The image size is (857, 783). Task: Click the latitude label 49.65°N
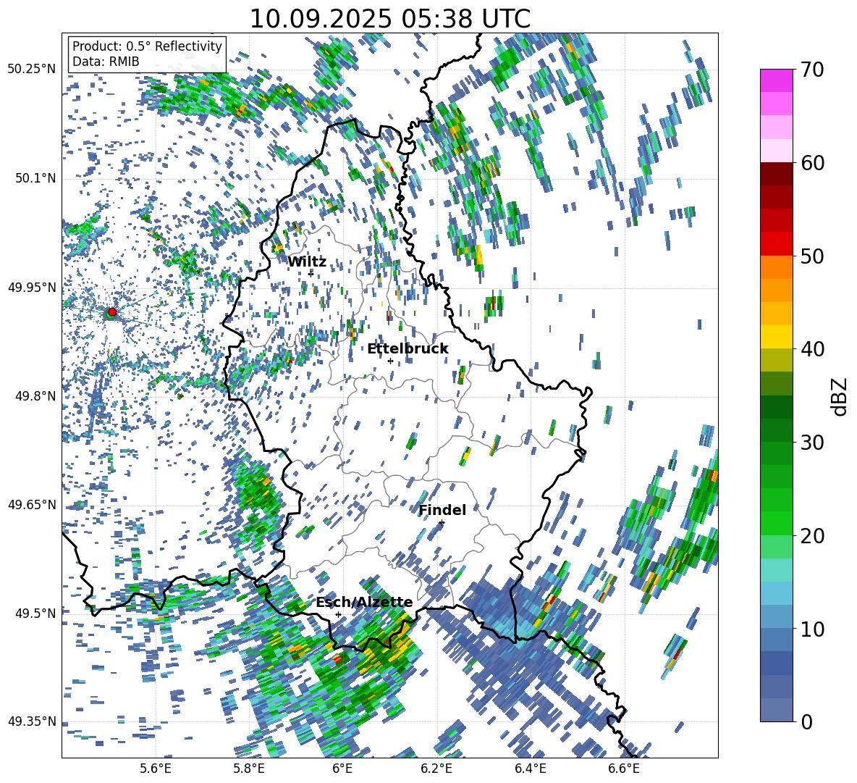pyautogui.click(x=32, y=504)
